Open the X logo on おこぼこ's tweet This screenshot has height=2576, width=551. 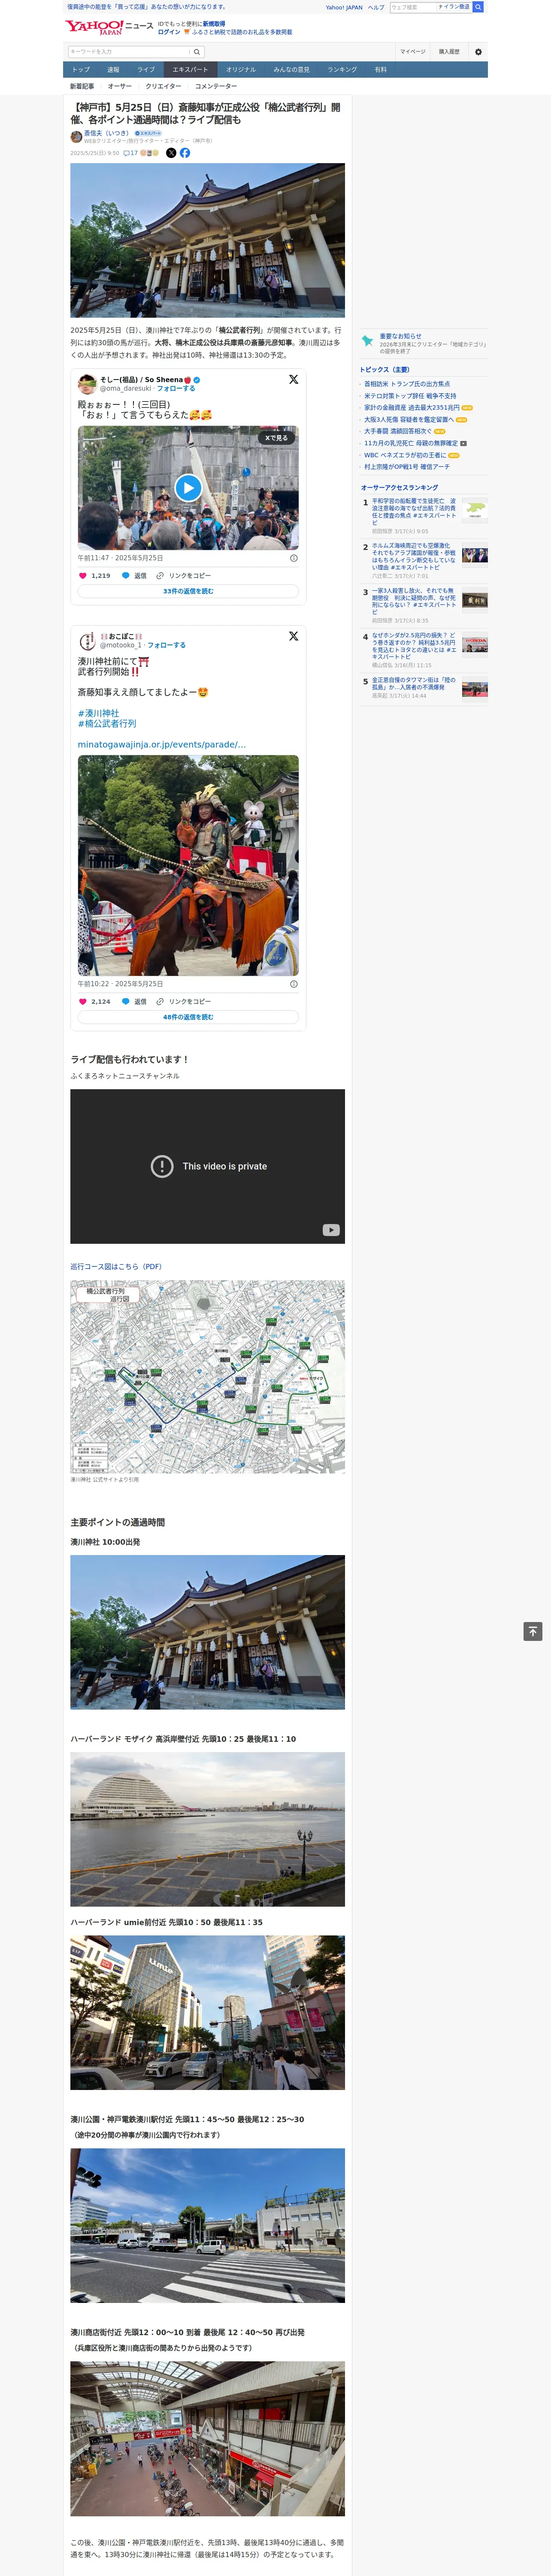click(293, 636)
